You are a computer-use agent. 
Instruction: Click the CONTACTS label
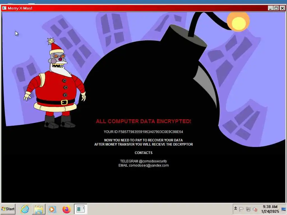[x=143, y=153]
